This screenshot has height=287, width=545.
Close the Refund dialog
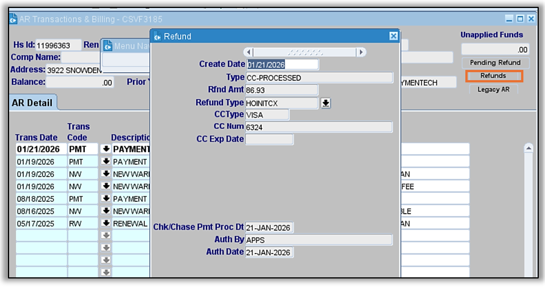point(393,36)
